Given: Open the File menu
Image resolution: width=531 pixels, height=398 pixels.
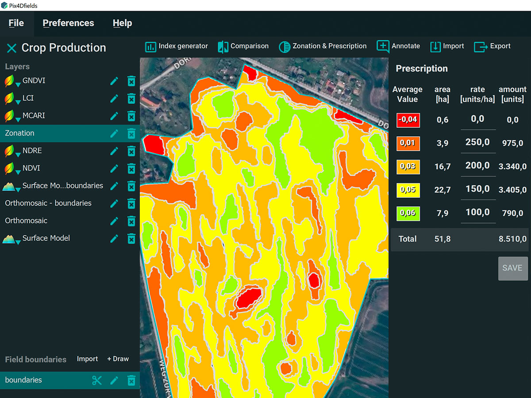Looking at the screenshot, I should tap(16, 23).
